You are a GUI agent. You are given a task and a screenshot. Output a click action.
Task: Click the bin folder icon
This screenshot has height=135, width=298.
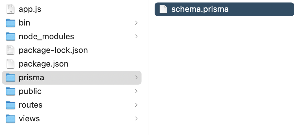(11, 23)
